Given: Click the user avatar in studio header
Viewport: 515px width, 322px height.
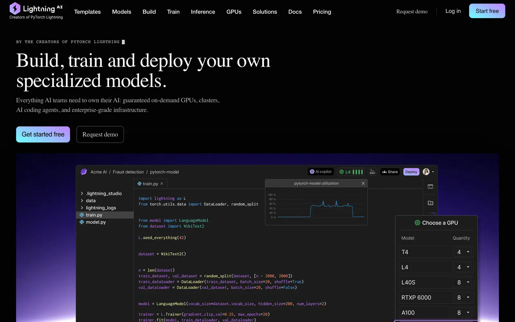Looking at the screenshot, I should pyautogui.click(x=426, y=172).
